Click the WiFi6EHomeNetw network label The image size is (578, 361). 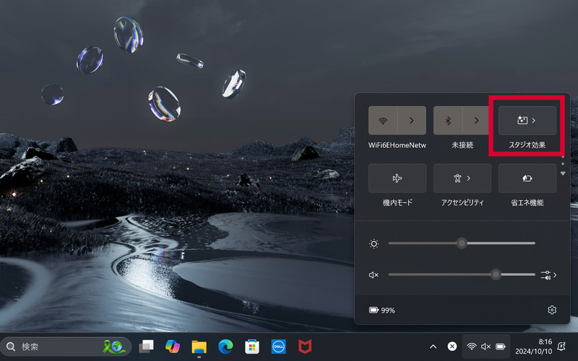397,145
